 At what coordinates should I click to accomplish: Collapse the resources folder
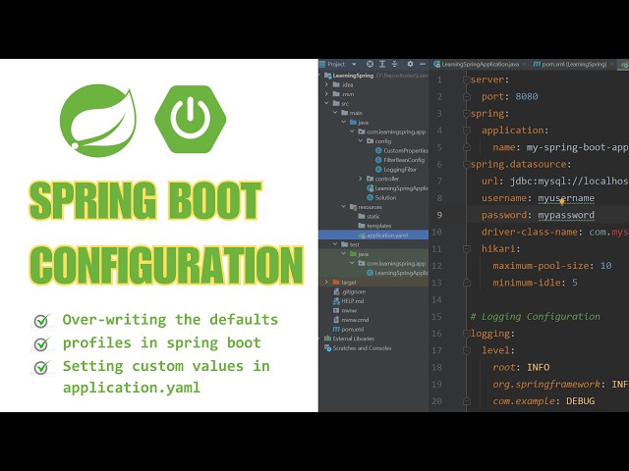344,207
